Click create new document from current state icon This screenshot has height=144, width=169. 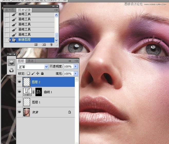coord(36,45)
